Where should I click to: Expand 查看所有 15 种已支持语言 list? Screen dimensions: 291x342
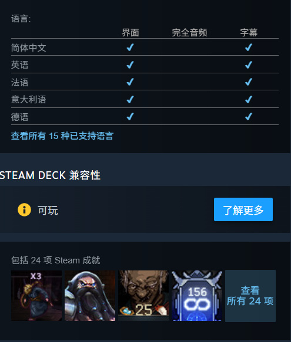[x=62, y=136]
